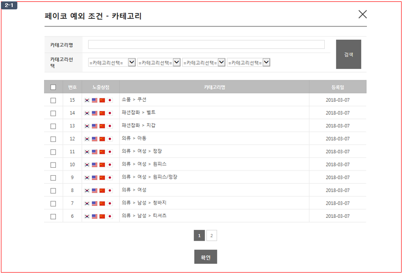Open the first 카테고리선택 dropdown
The image size is (403, 274).
pos(112,62)
